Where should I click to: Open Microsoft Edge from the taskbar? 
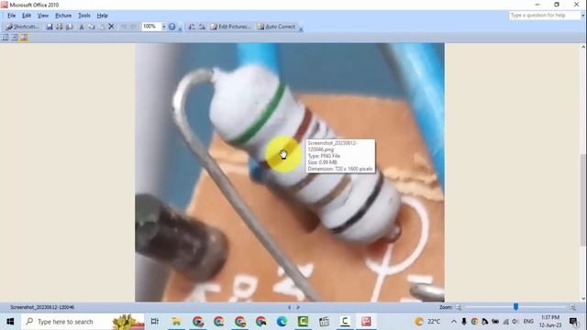pyautogui.click(x=282, y=322)
